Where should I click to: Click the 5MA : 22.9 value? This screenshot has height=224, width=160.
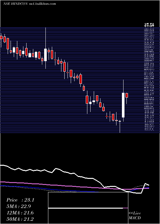click(19, 206)
